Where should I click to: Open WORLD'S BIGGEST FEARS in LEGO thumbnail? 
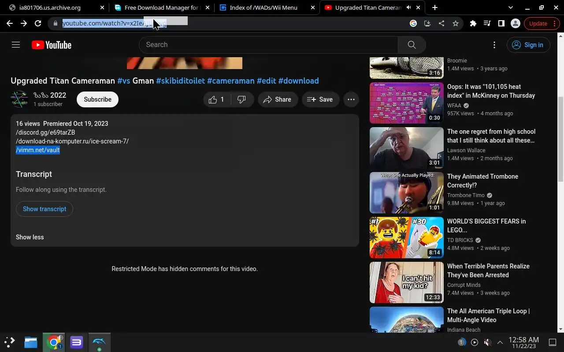[x=407, y=238]
